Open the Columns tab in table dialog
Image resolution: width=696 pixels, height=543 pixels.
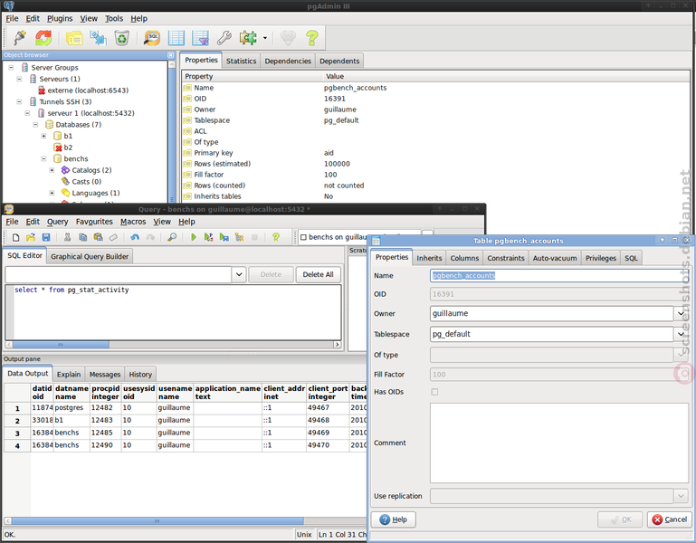464,258
